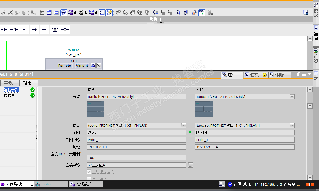Image resolution: width=319 pixels, height=191 pixels.
Task: Switch to the 诊断 diagnostics tab
Action: pos(279,75)
